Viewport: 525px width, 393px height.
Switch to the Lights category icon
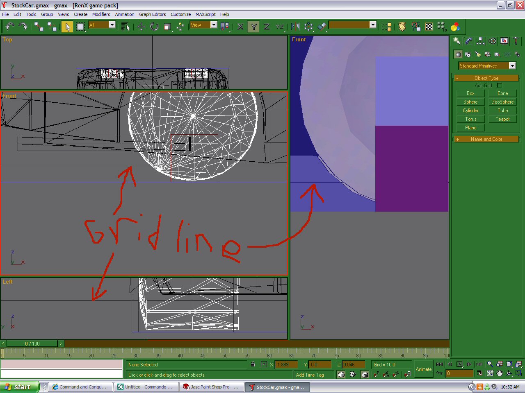[x=477, y=54]
